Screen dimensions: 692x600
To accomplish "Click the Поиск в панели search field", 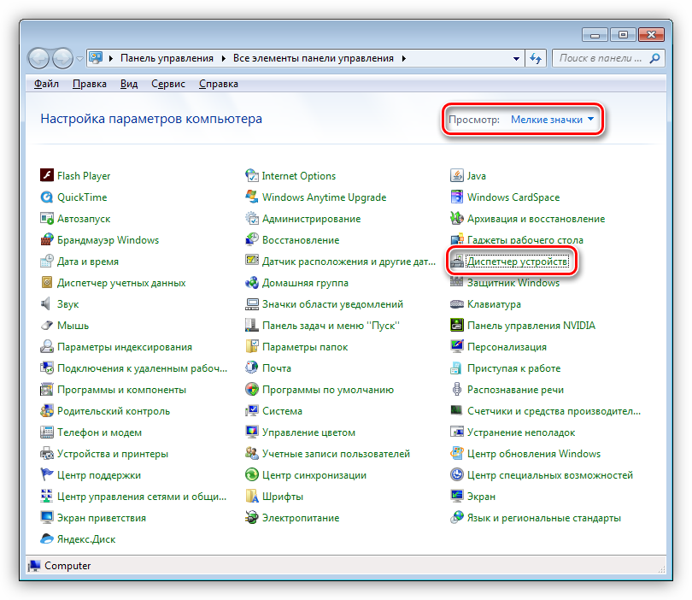I will click(x=608, y=58).
